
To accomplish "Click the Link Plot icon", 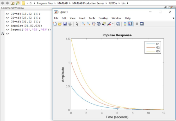I will (118, 24).
